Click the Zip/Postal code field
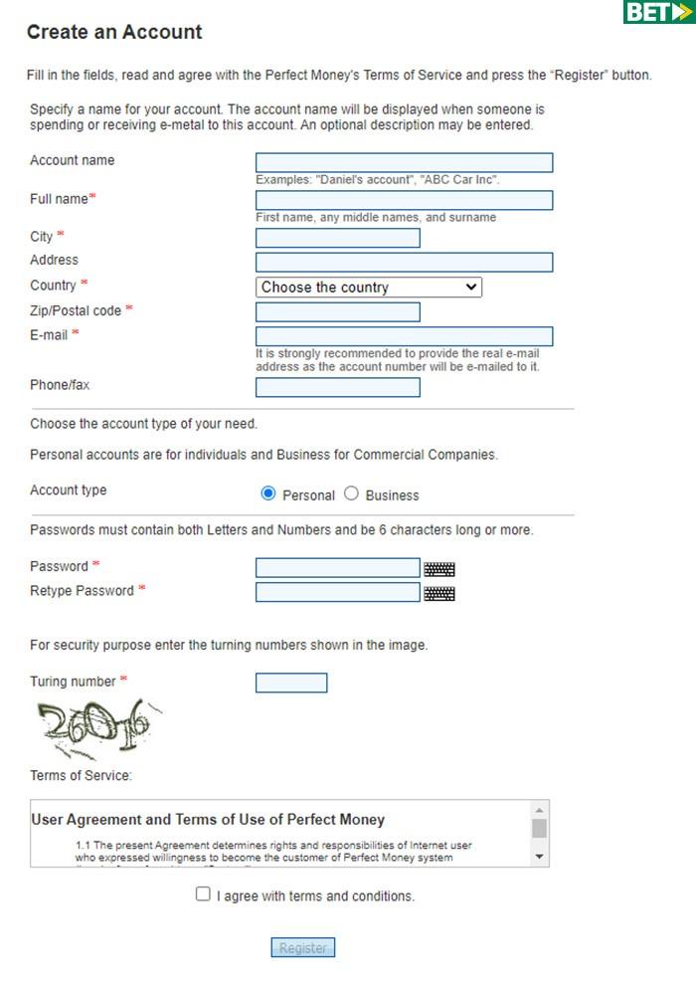 (x=337, y=312)
